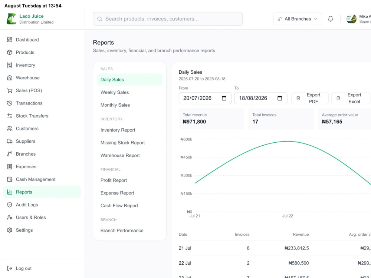This screenshot has height=278, width=371.
Task: Click the Laco Juice logo
Action: 12,19
